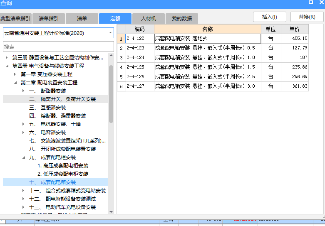Viewport: 325px width, 226px height.
Task: Click the 编码 column header
Action: tap(140, 29)
